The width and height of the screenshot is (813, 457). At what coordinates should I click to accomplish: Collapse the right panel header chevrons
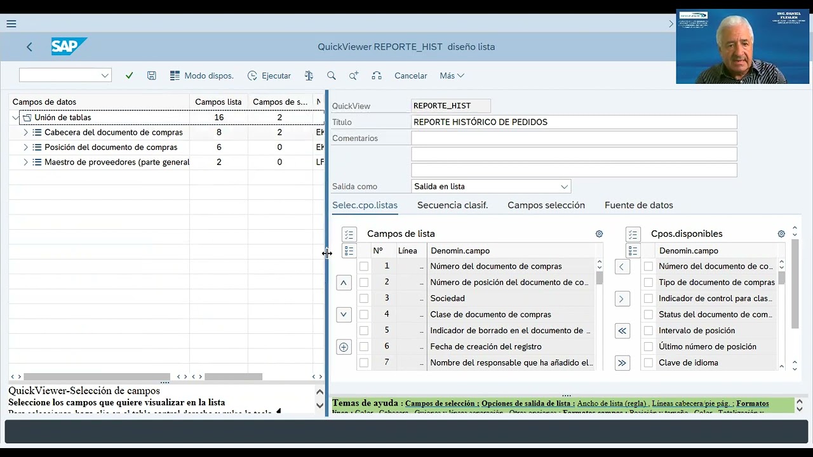click(795, 232)
